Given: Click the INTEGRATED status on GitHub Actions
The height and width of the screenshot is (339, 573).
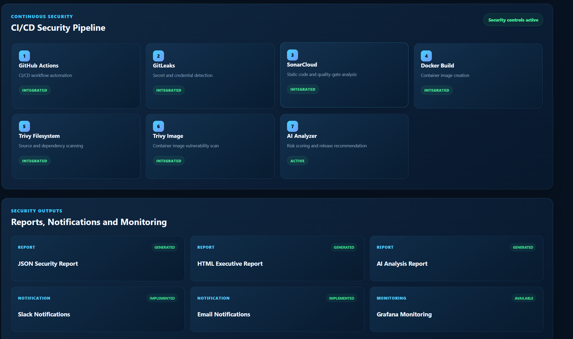Looking at the screenshot, I should coord(35,90).
